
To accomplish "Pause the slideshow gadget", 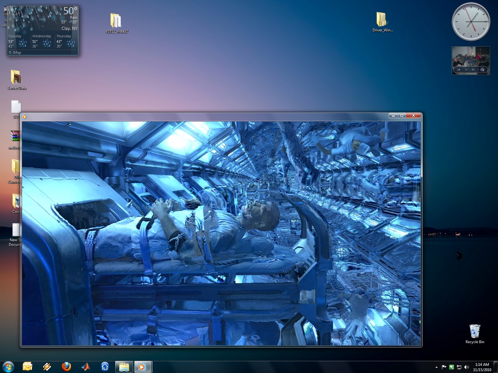I will (466, 70).
